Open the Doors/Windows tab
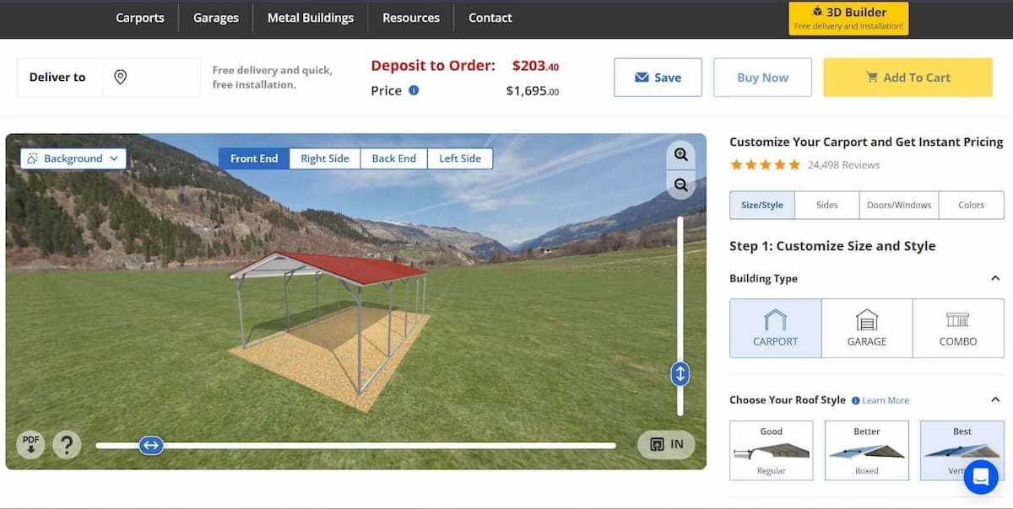Viewport: 1013px width, 509px height. (899, 205)
